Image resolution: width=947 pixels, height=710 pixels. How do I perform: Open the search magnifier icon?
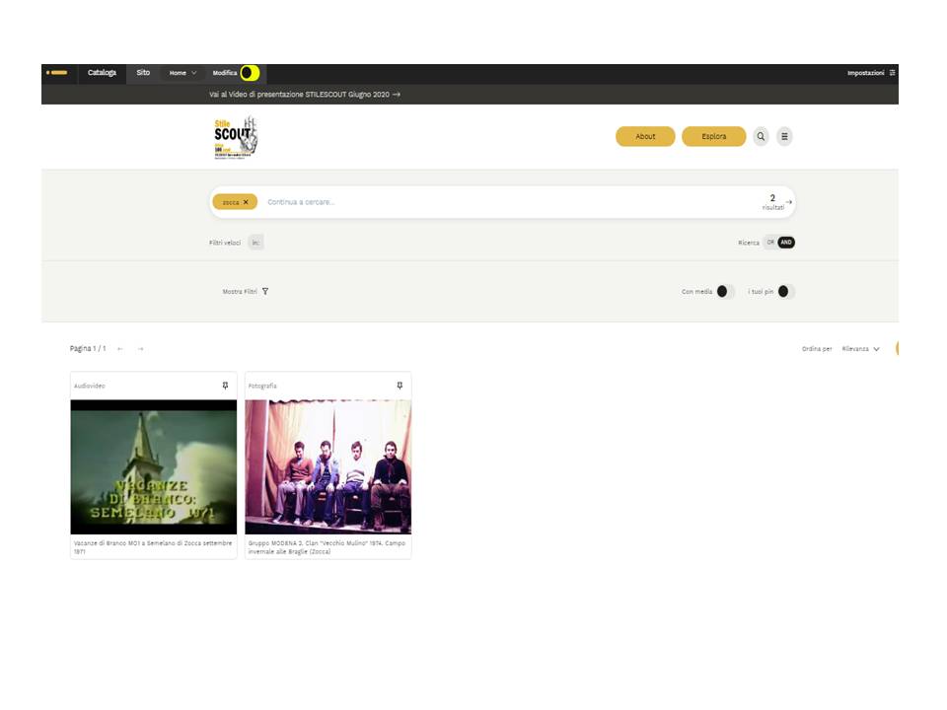pyautogui.click(x=761, y=136)
